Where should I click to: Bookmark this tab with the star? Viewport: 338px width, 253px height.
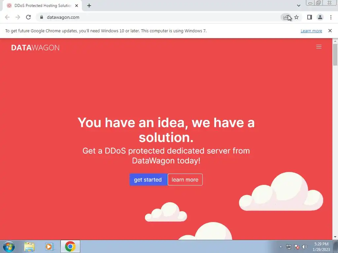[x=296, y=17]
